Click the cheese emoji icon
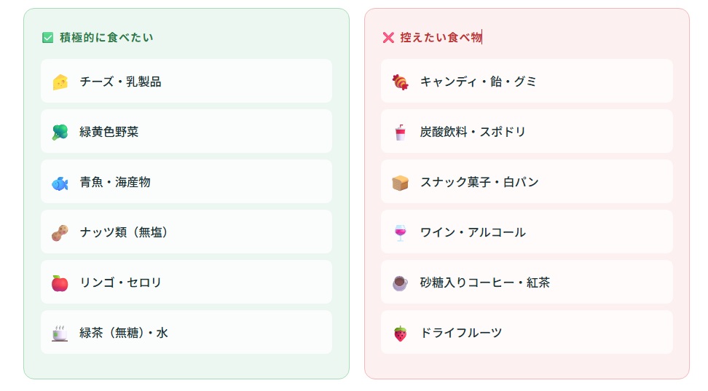Screen dimensions: 708x391 point(60,82)
